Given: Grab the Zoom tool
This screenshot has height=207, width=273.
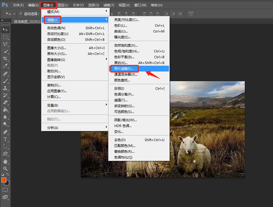Looking at the screenshot, I should 5,168.
